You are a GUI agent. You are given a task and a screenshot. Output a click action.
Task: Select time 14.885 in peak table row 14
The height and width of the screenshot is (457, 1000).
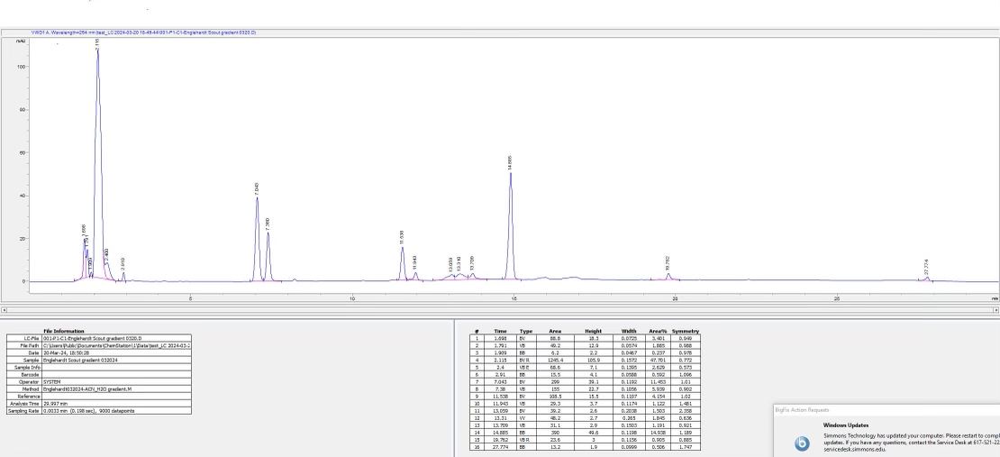(x=500, y=432)
